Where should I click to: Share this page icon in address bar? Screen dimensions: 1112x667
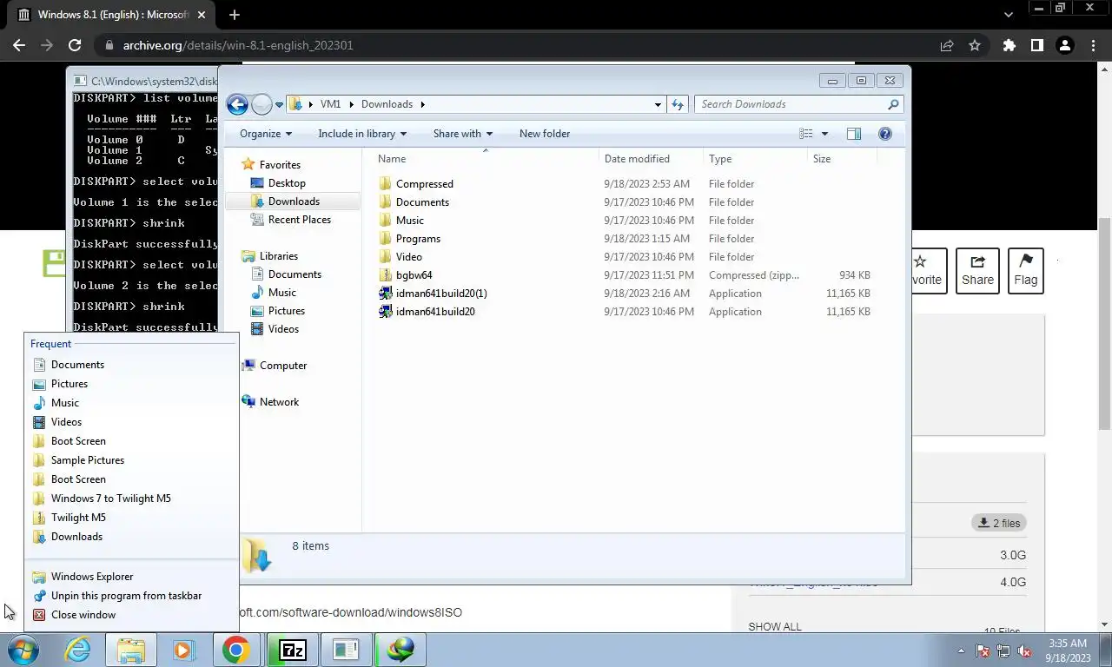pos(947,45)
